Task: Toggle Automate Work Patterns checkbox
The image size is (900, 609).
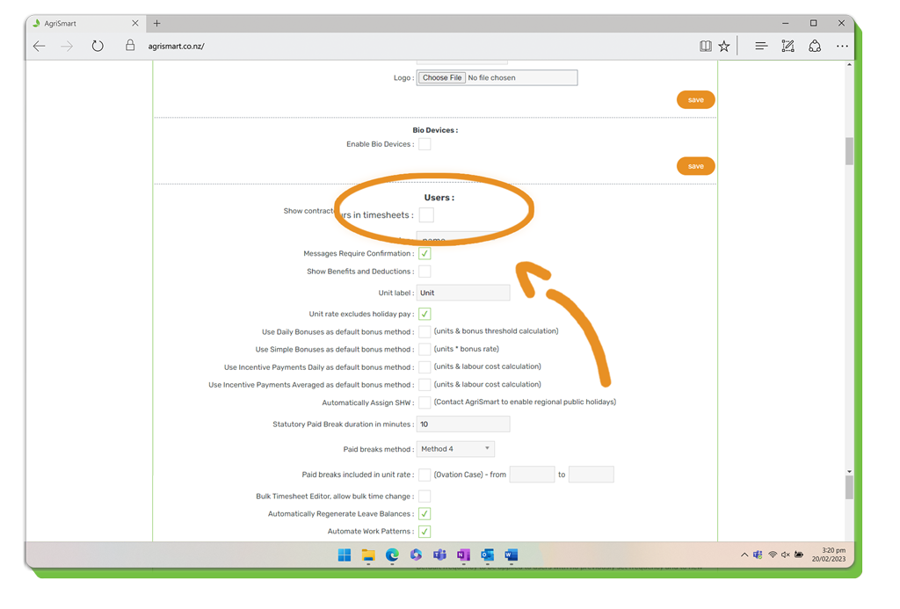Action: click(x=425, y=532)
